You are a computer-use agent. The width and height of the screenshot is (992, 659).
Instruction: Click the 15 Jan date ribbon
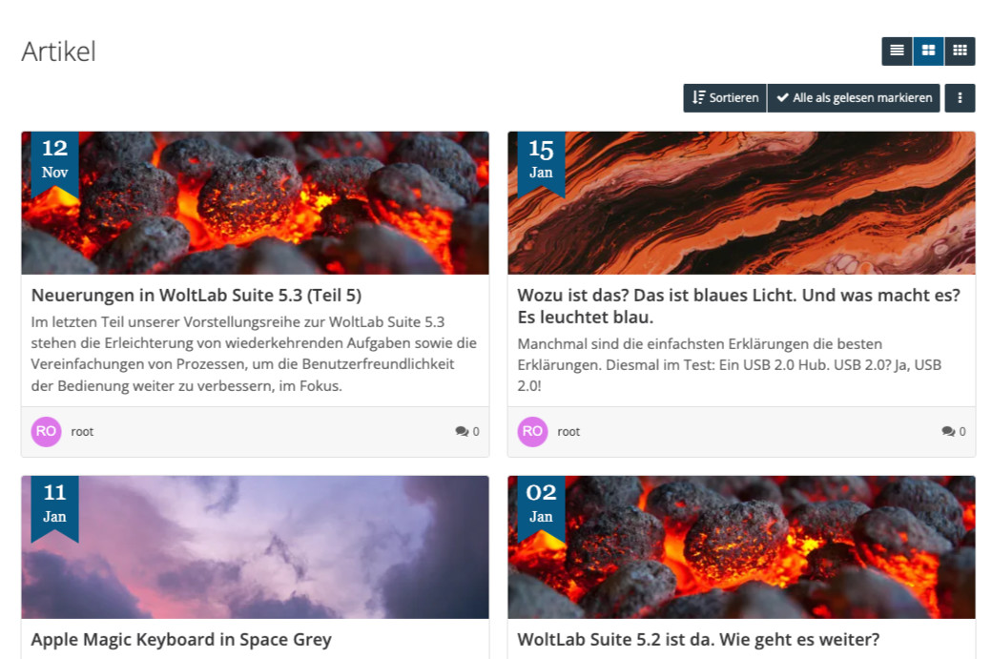click(x=541, y=163)
